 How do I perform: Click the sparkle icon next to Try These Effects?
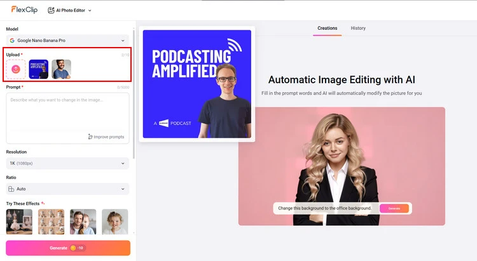[x=43, y=203]
